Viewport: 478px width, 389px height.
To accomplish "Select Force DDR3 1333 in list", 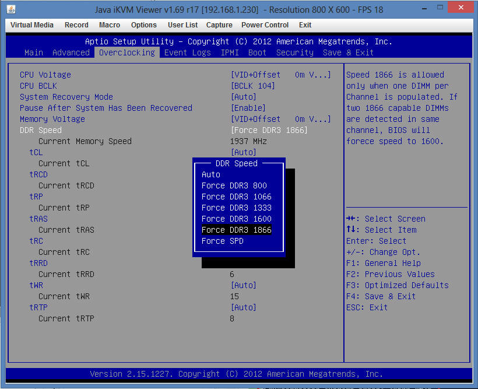I will (x=236, y=208).
